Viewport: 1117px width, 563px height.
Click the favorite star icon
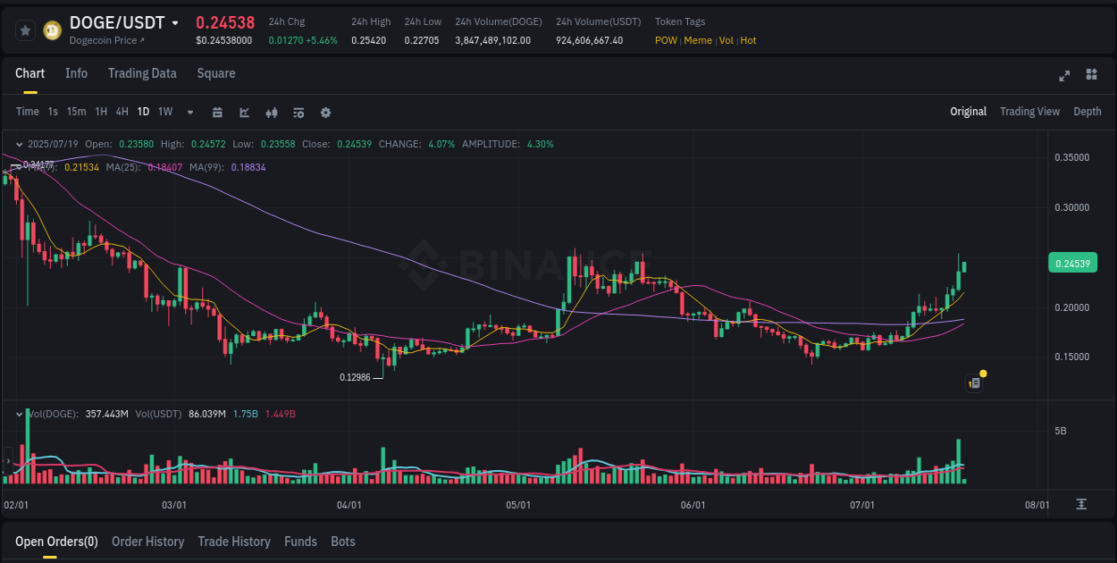[26, 29]
